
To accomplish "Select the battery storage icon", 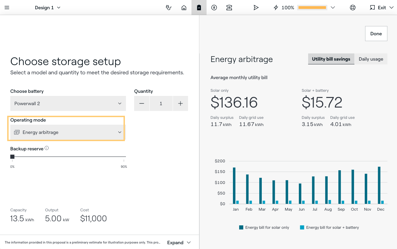I will point(199,8).
